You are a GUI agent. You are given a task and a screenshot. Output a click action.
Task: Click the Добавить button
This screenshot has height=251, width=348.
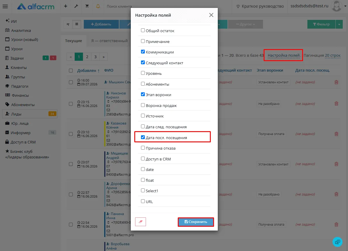tap(101, 24)
